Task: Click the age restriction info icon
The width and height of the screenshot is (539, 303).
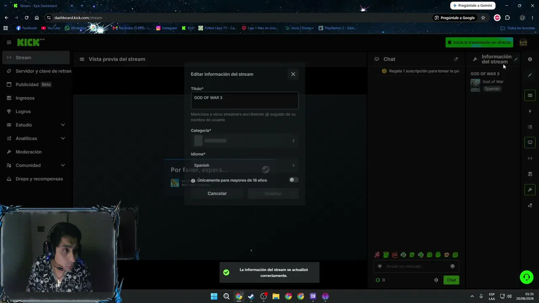Action: pos(193,181)
